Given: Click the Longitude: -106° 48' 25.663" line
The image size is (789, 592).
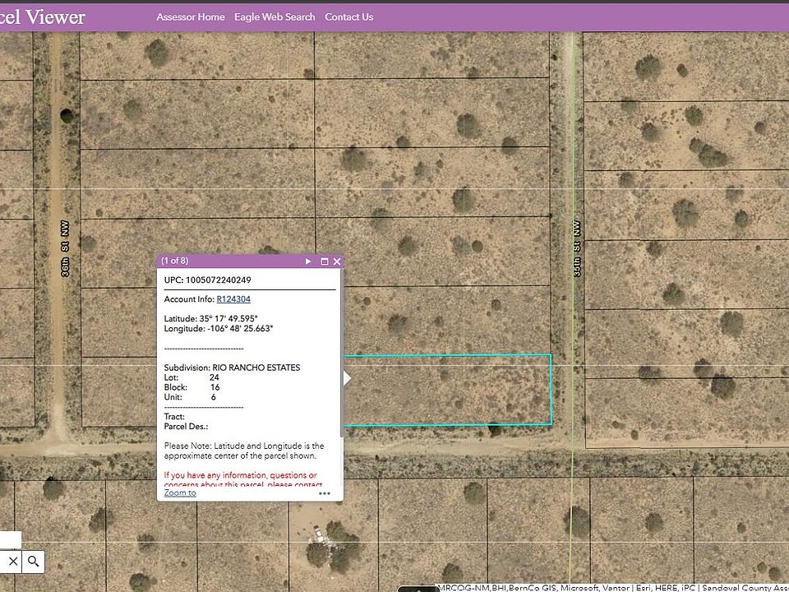Looking at the screenshot, I should [x=219, y=329].
